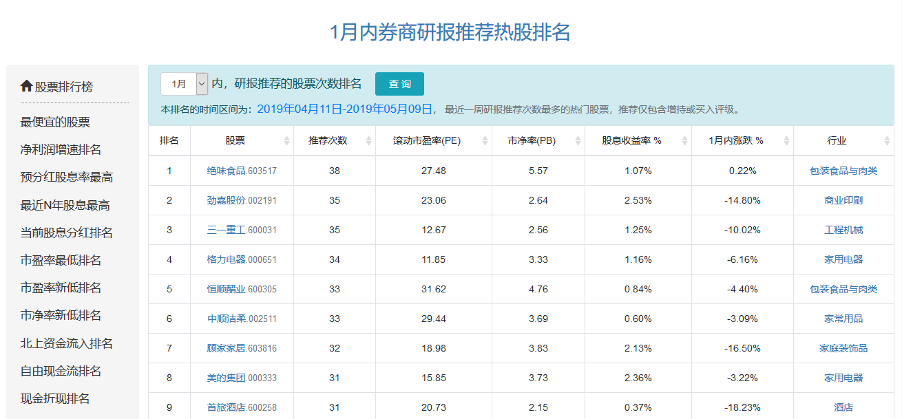Image resolution: width=902 pixels, height=419 pixels.
Task: Open 商业印刷 industry link
Action: point(843,200)
